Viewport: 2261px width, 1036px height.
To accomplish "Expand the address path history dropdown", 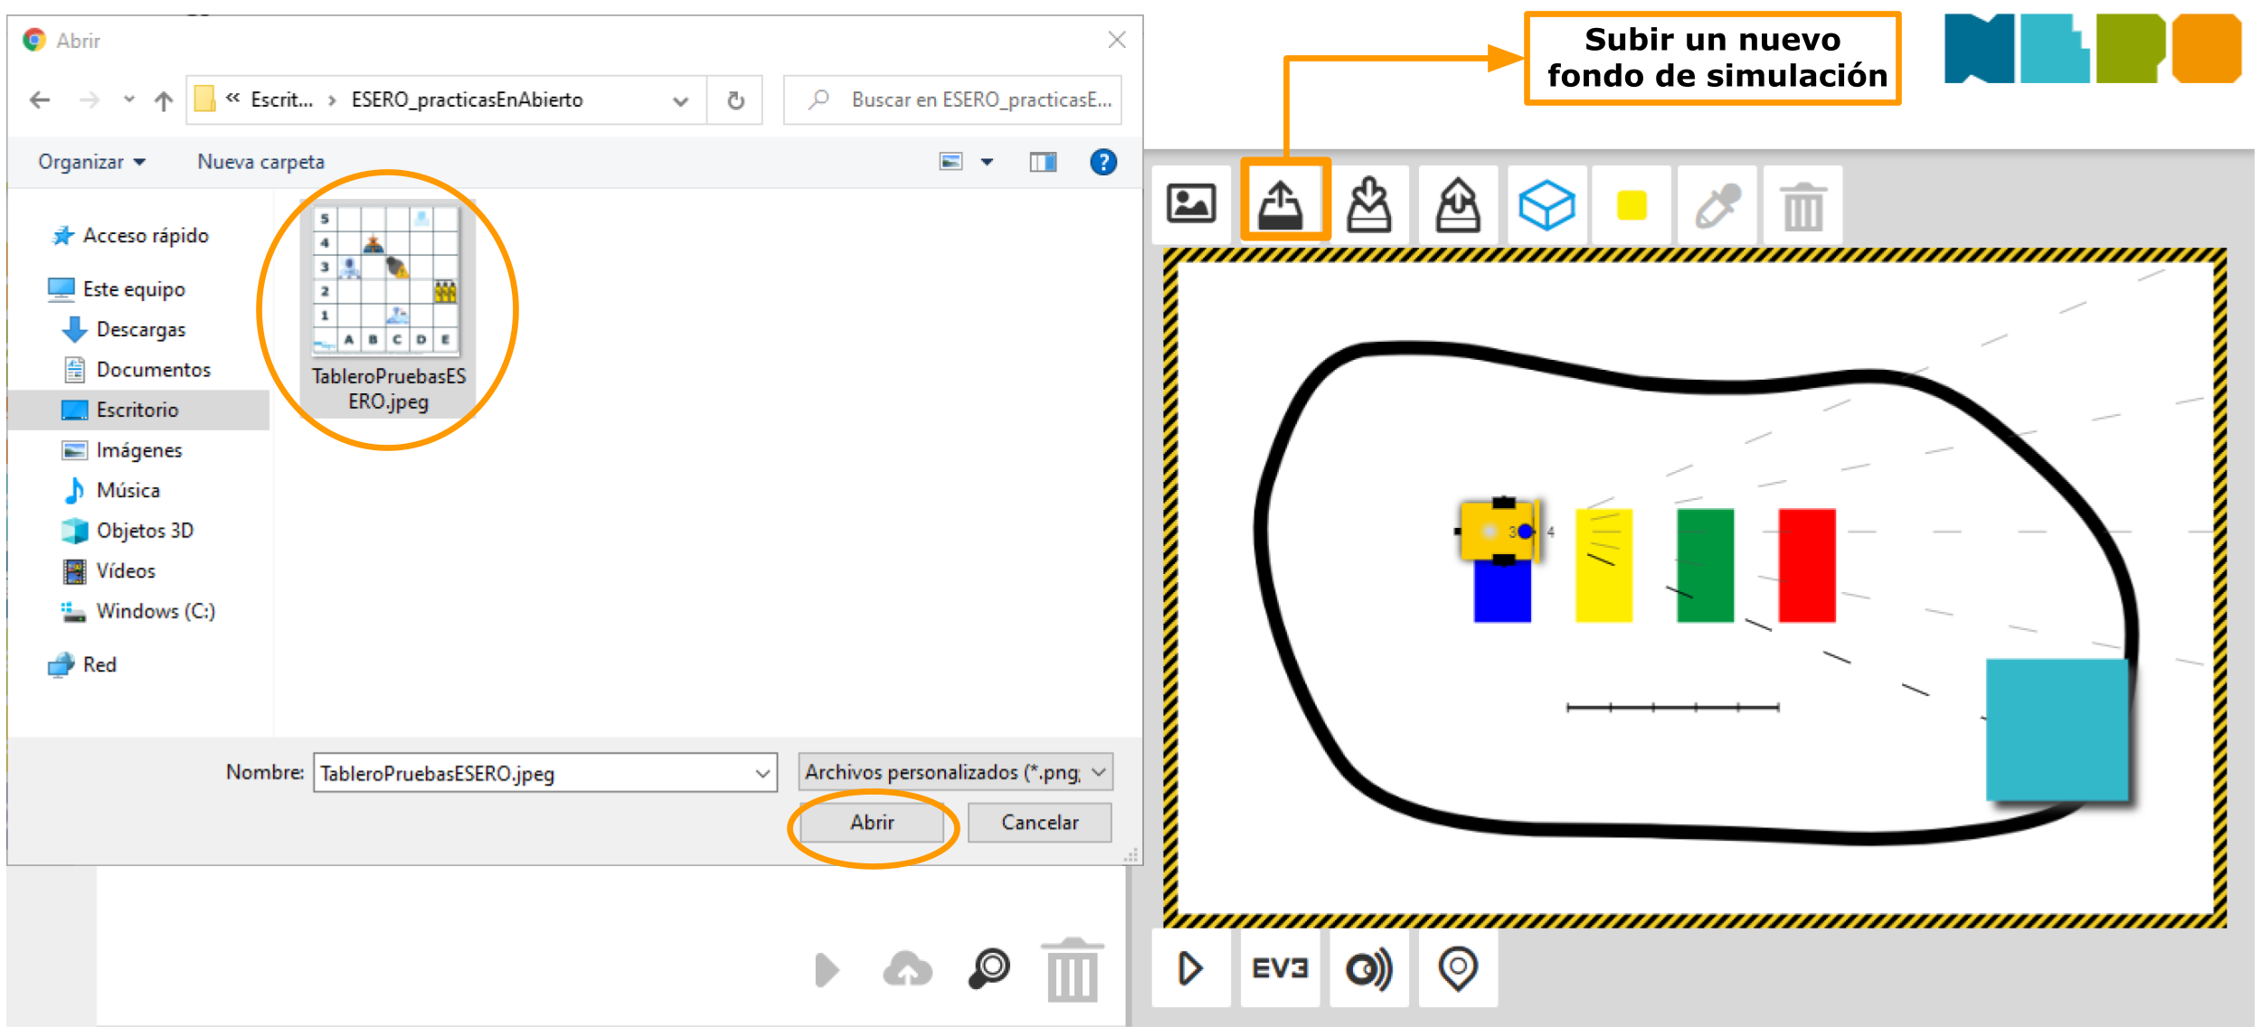I will tap(681, 100).
